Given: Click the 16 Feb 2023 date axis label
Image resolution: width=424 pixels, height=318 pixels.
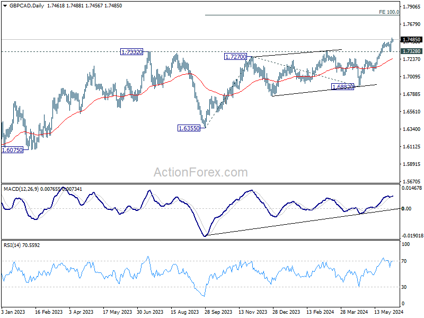Looking at the screenshot, I should pyautogui.click(x=49, y=312).
